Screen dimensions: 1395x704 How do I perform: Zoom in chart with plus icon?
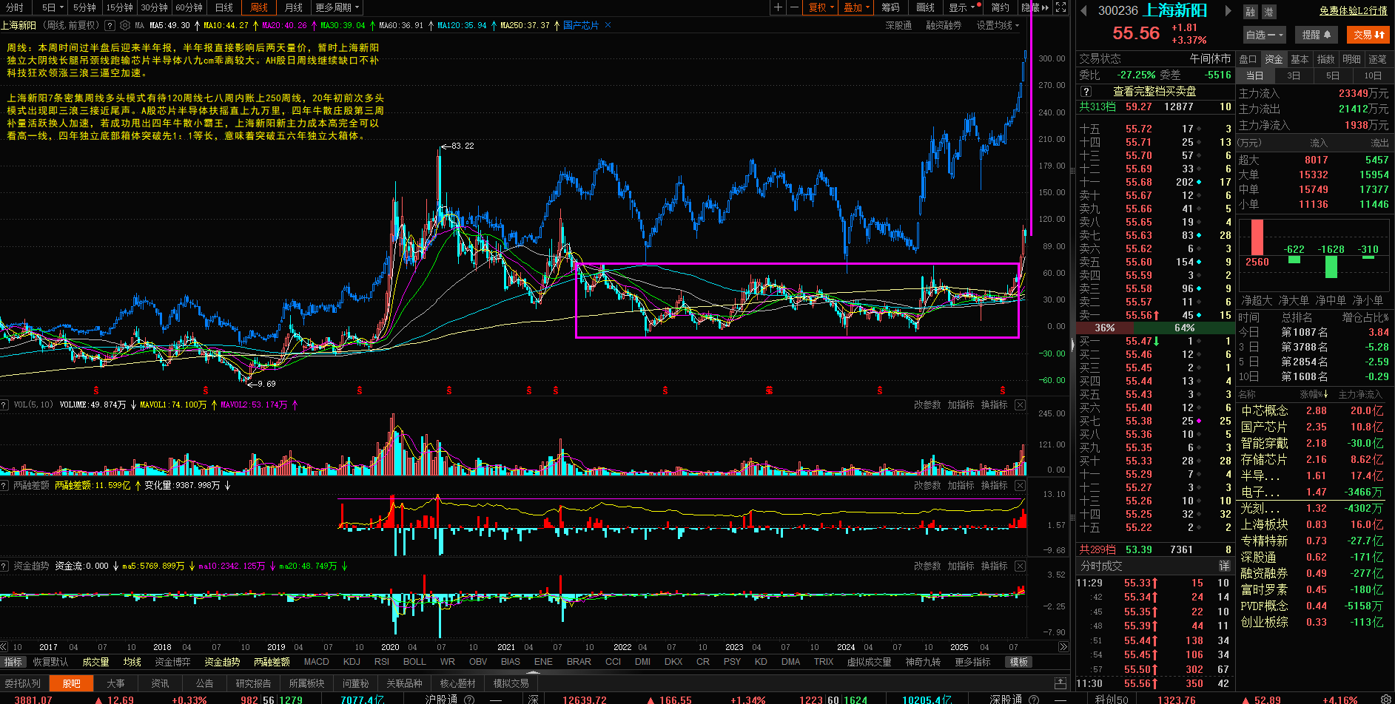[778, 7]
